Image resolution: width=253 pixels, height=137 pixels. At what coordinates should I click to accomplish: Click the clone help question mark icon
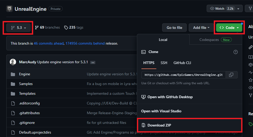[236, 52]
